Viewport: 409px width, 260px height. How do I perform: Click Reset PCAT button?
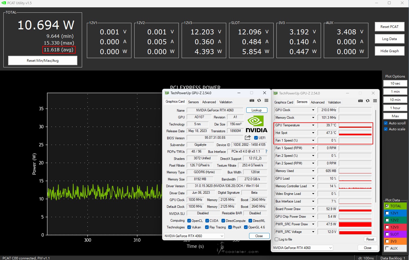pos(390,27)
